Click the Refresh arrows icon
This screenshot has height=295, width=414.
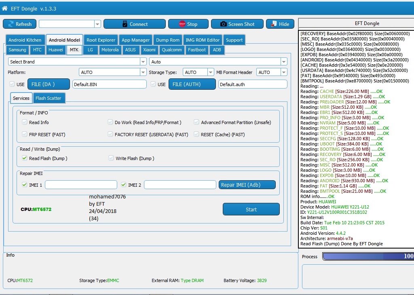click(x=11, y=24)
